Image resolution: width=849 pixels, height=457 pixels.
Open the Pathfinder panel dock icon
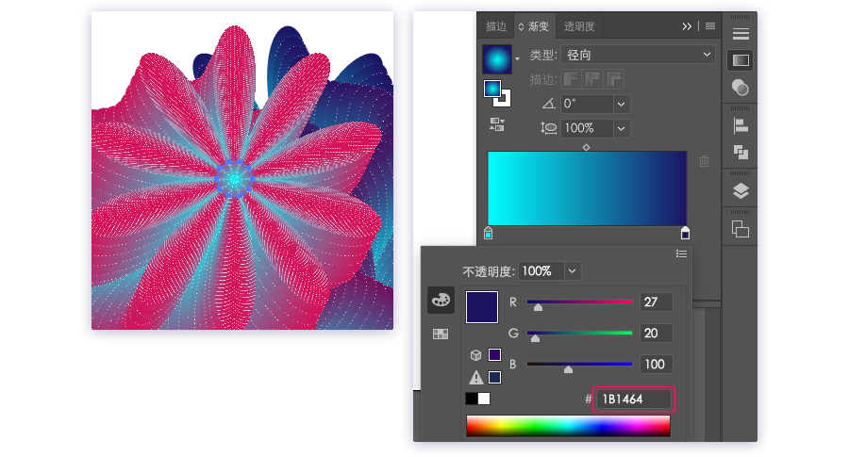(x=741, y=153)
